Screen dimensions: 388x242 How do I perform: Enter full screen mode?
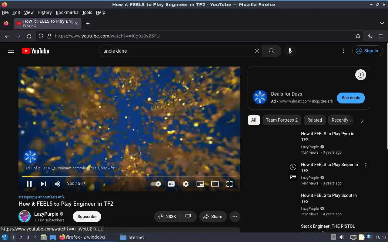click(229, 184)
